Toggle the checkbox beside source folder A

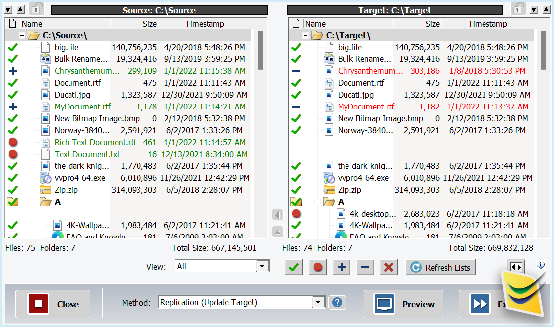(13, 202)
